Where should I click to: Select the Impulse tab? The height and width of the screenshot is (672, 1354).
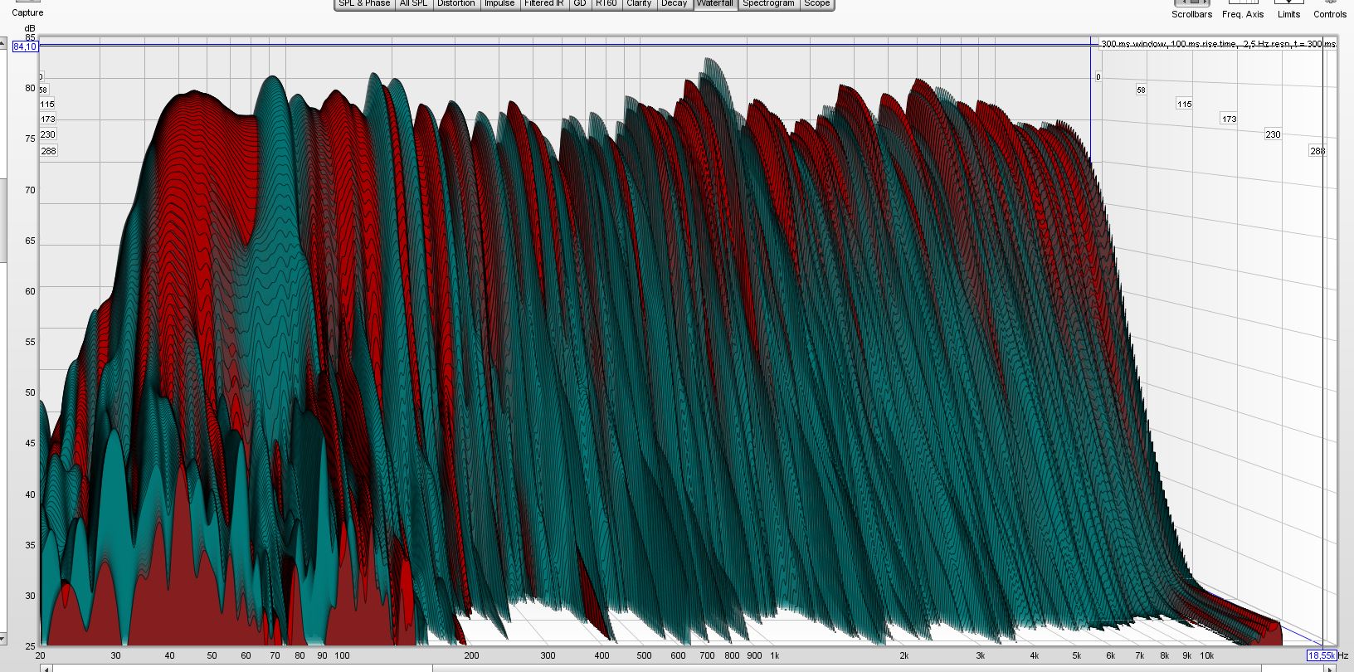[x=499, y=3]
